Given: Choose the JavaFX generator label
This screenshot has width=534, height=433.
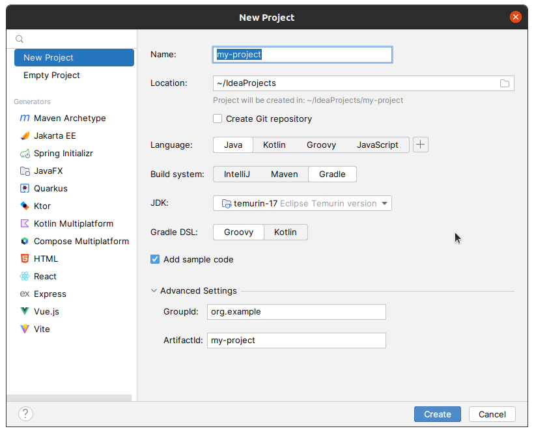Looking at the screenshot, I should tap(48, 171).
